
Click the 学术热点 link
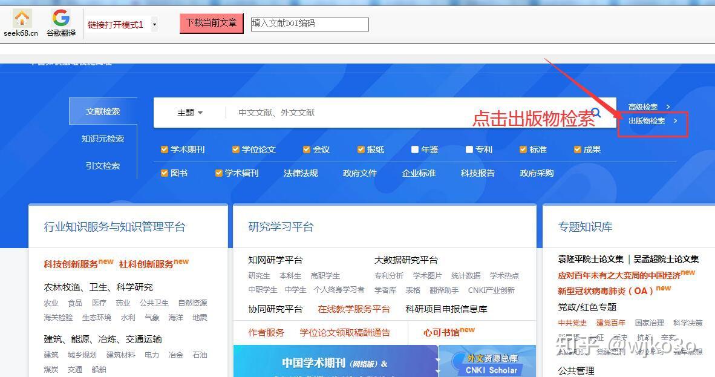(x=504, y=276)
